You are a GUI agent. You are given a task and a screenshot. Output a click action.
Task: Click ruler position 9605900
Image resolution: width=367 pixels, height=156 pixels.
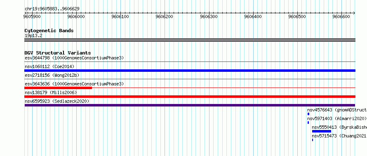coord(32,17)
